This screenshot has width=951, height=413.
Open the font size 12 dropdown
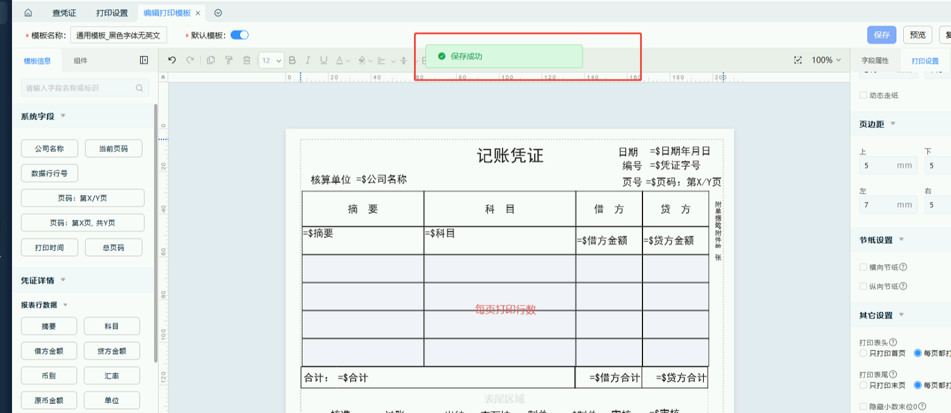pos(271,60)
